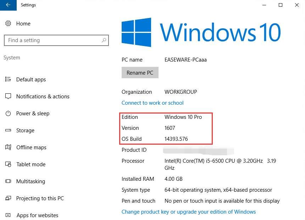Viewport: 305px width, 220px height.
Task: Click the Multitasking icon
Action: (8, 181)
